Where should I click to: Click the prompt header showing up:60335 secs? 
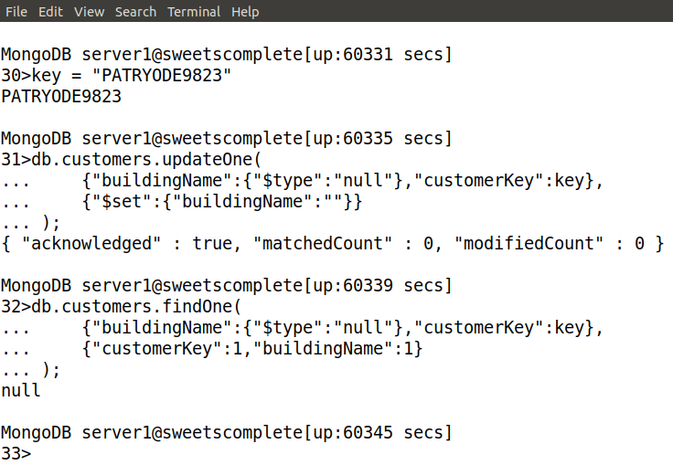coord(226,139)
